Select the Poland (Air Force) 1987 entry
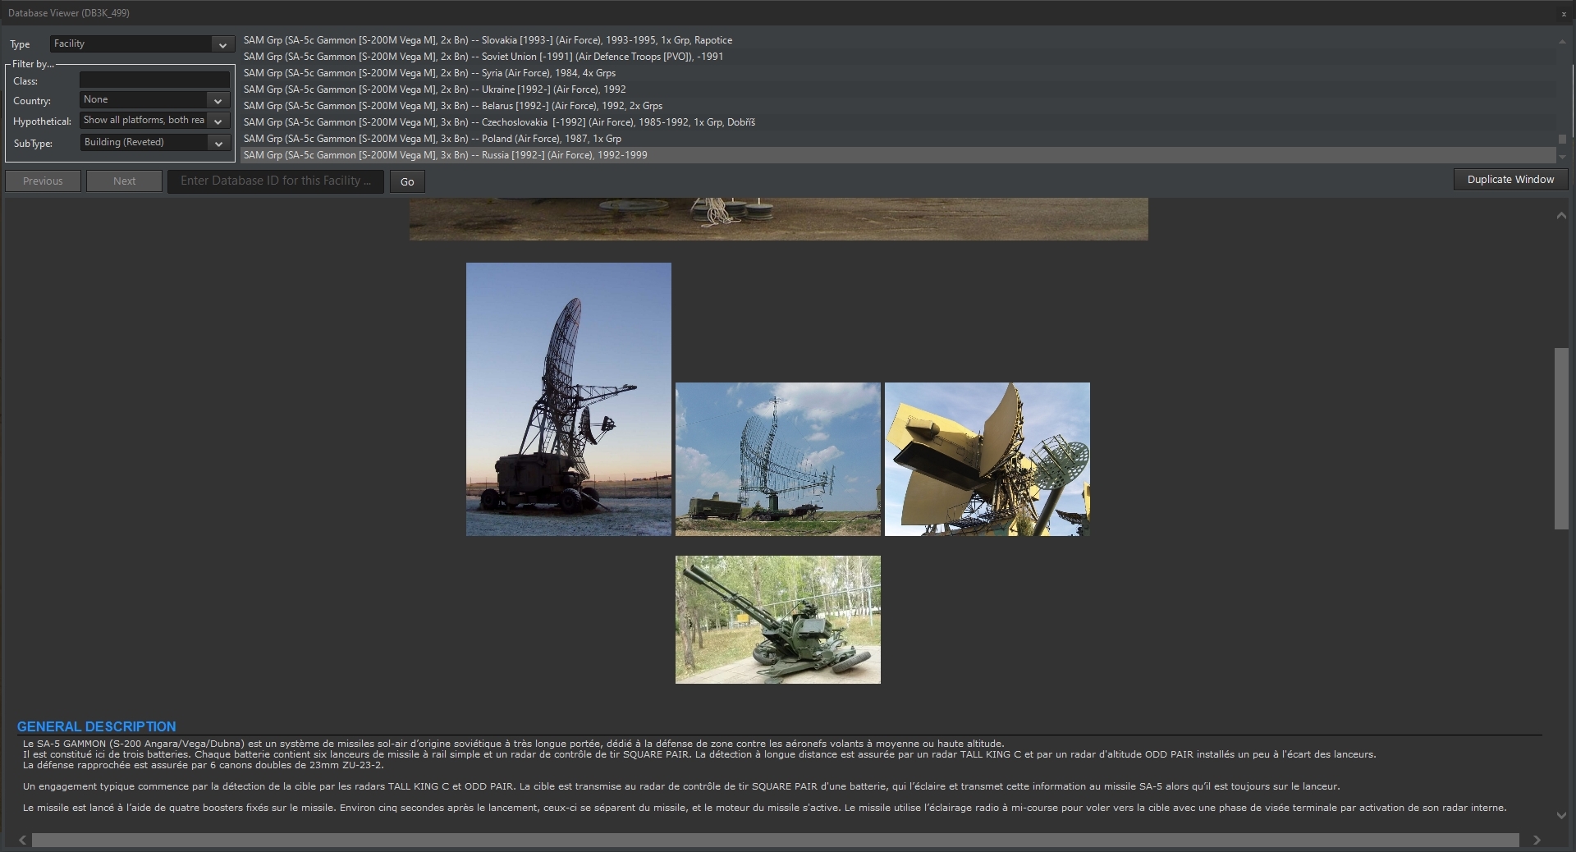Screen dimensions: 1576x852 click(x=898, y=139)
